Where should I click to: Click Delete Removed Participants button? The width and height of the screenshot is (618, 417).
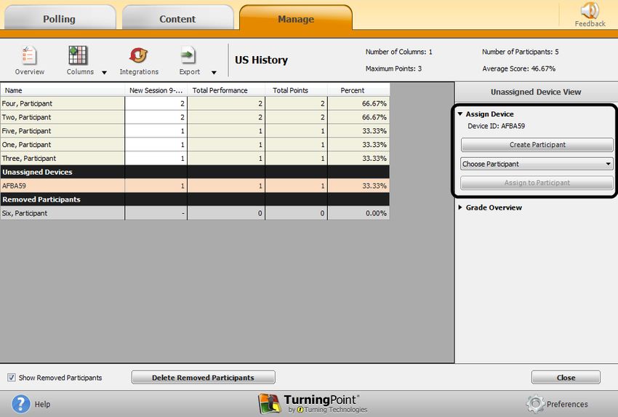pyautogui.click(x=203, y=378)
